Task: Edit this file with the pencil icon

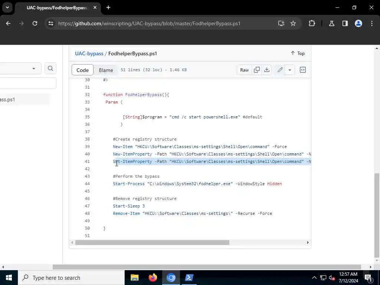Action: click(x=280, y=70)
